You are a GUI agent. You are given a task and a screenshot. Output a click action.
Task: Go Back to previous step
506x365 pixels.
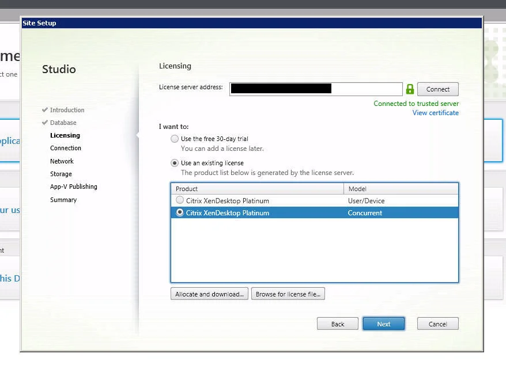pyautogui.click(x=338, y=324)
